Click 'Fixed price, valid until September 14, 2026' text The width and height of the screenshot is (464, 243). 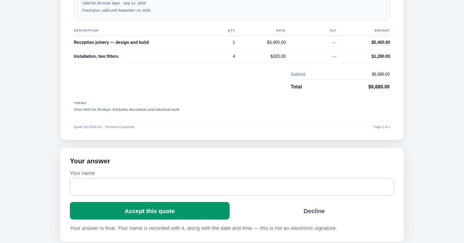[x=117, y=10]
